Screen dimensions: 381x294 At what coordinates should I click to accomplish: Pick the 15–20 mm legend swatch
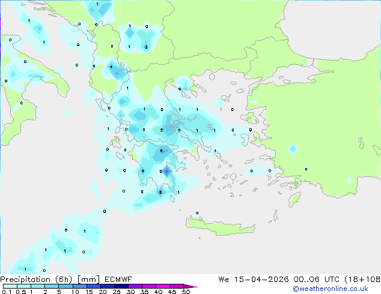click(x=93, y=286)
